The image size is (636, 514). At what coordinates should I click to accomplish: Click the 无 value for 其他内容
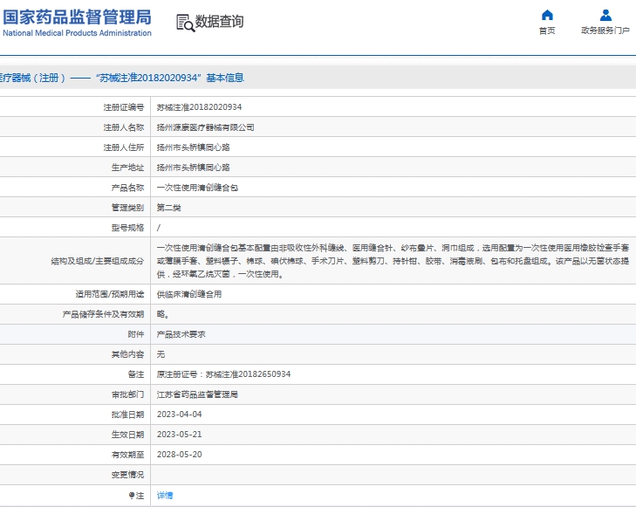coord(161,354)
